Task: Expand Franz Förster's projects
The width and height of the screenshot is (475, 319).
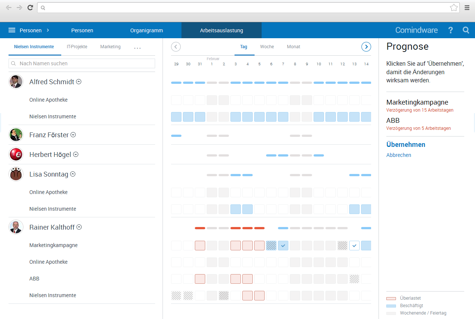Action: (x=73, y=135)
